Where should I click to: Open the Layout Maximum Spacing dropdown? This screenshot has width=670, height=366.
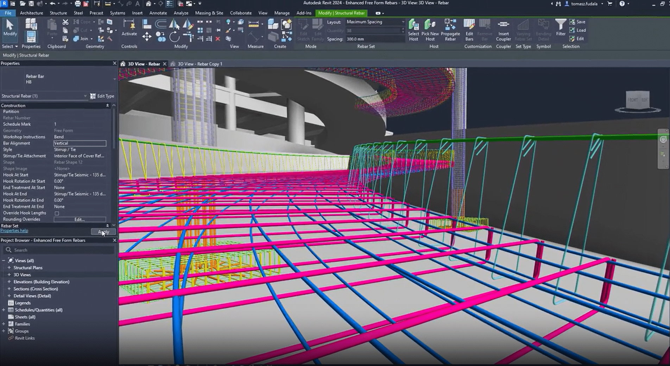(375, 22)
